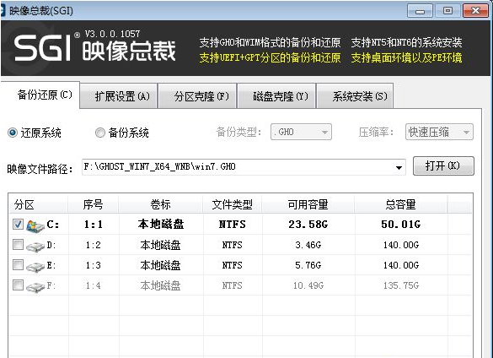Minimize the 映像总裁 window
493x358 pixels.
click(420, 11)
